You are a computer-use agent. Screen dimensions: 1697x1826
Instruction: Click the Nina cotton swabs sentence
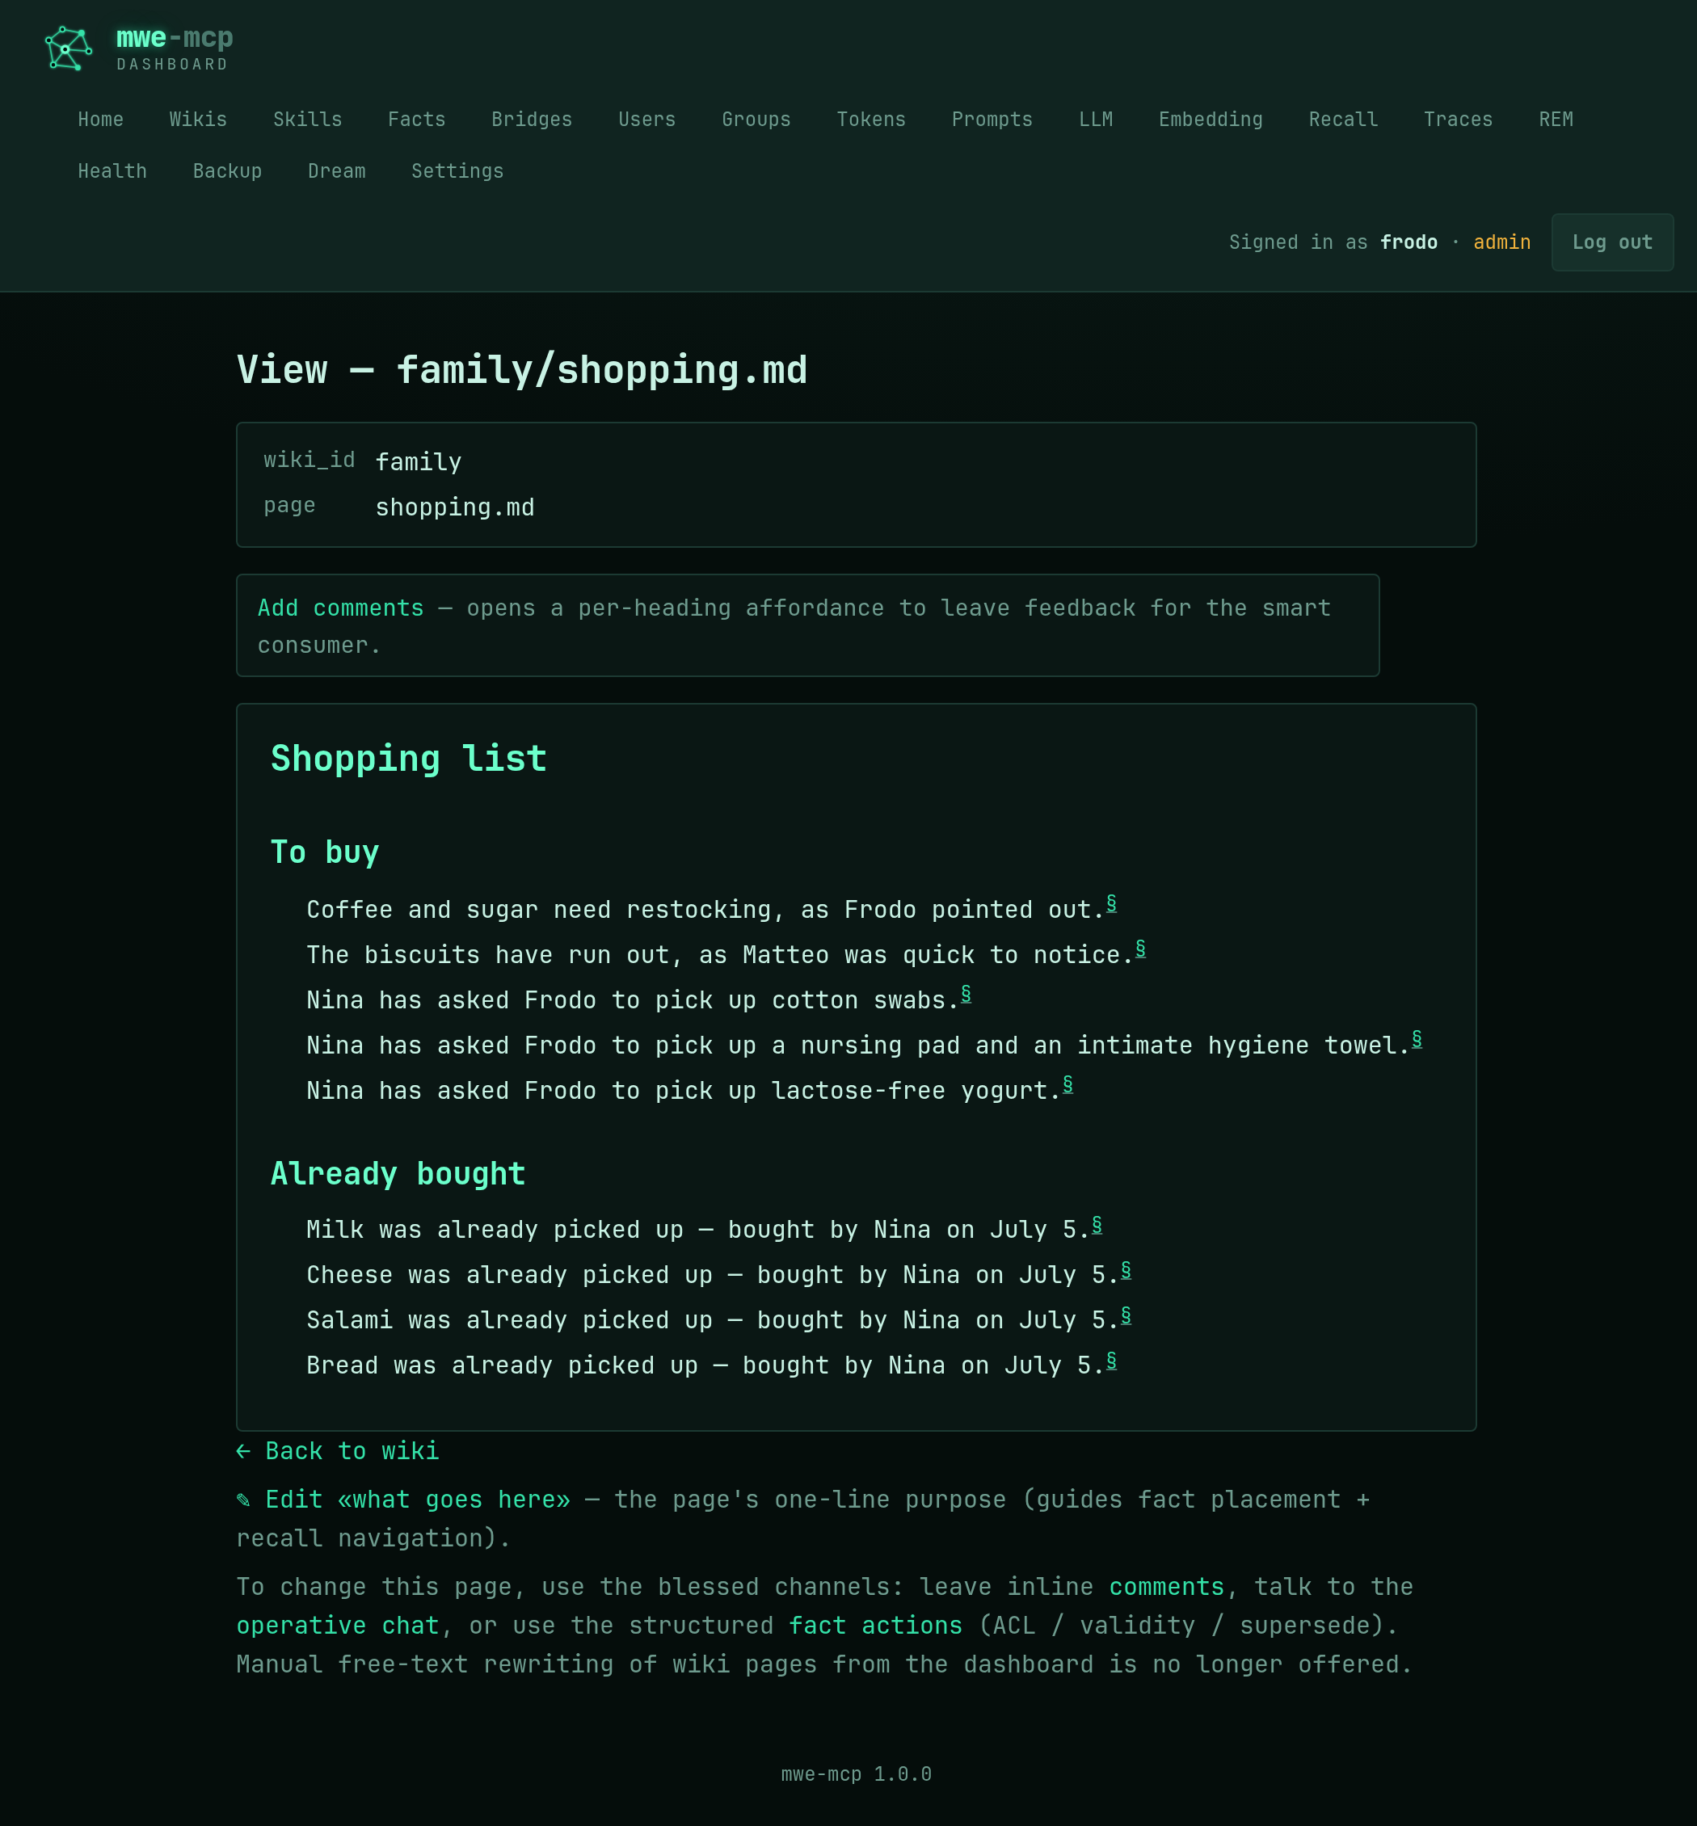click(632, 999)
